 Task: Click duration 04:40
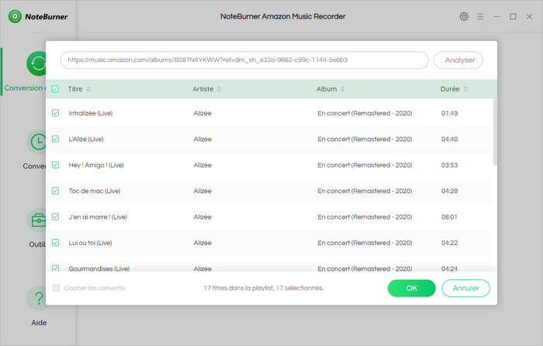tap(449, 139)
